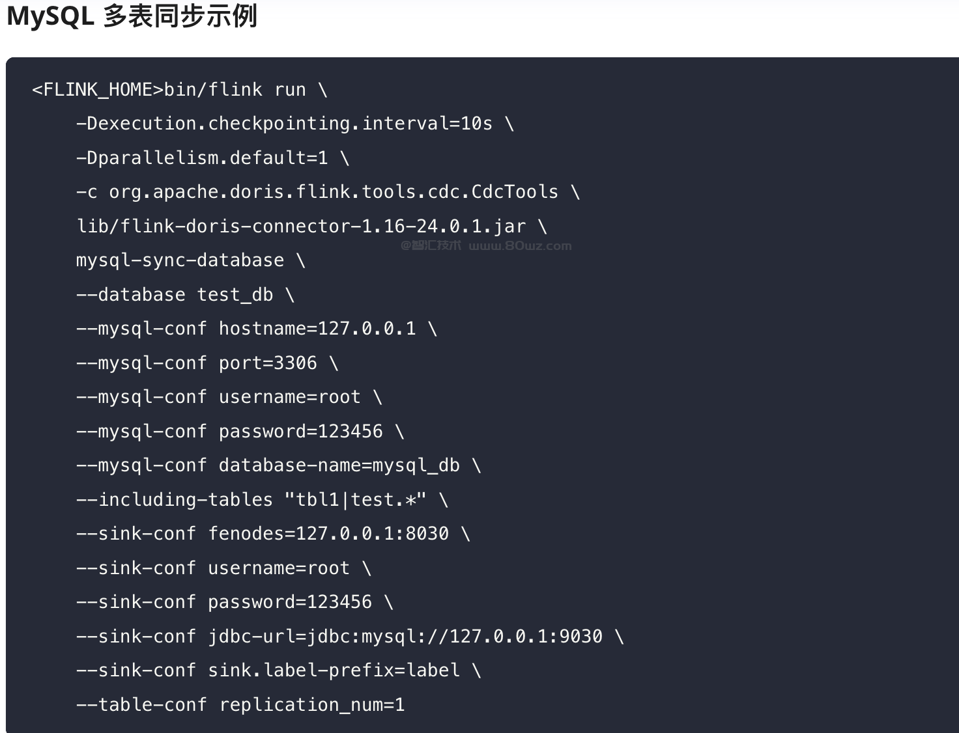The image size is (959, 733).
Task: Click the hostname=127.0.0.1 parameter
Action: click(x=317, y=328)
